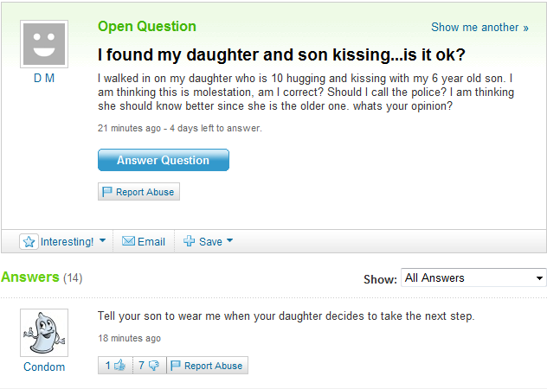
Task: Open the D M username link
Action: point(44,78)
